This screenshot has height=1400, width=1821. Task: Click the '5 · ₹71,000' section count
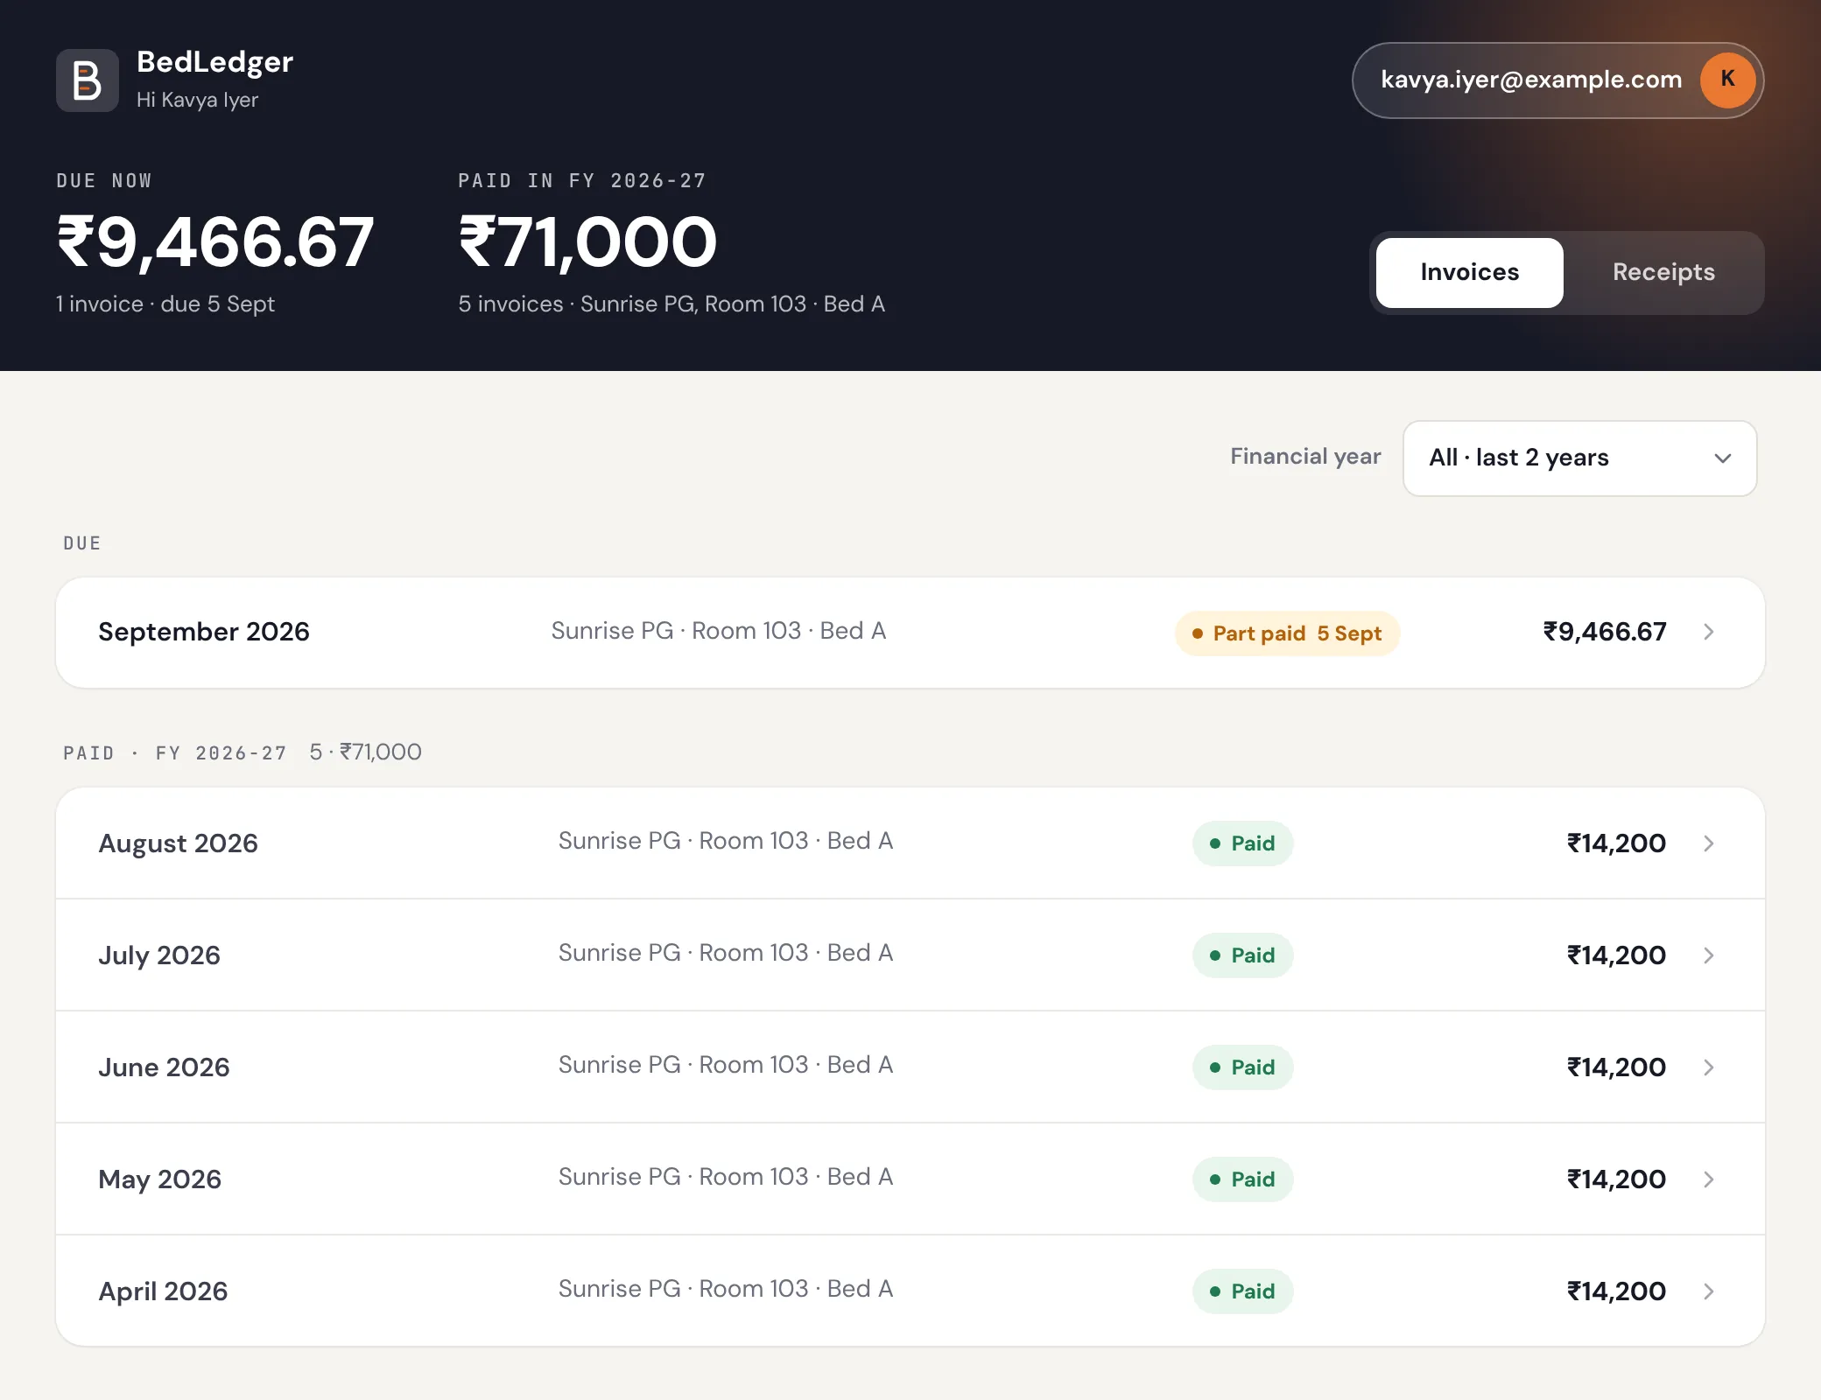pos(365,752)
